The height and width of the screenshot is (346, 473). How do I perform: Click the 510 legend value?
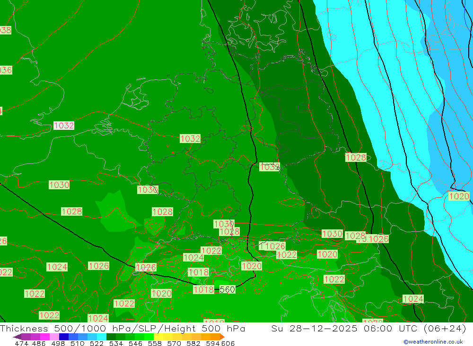click(78, 343)
